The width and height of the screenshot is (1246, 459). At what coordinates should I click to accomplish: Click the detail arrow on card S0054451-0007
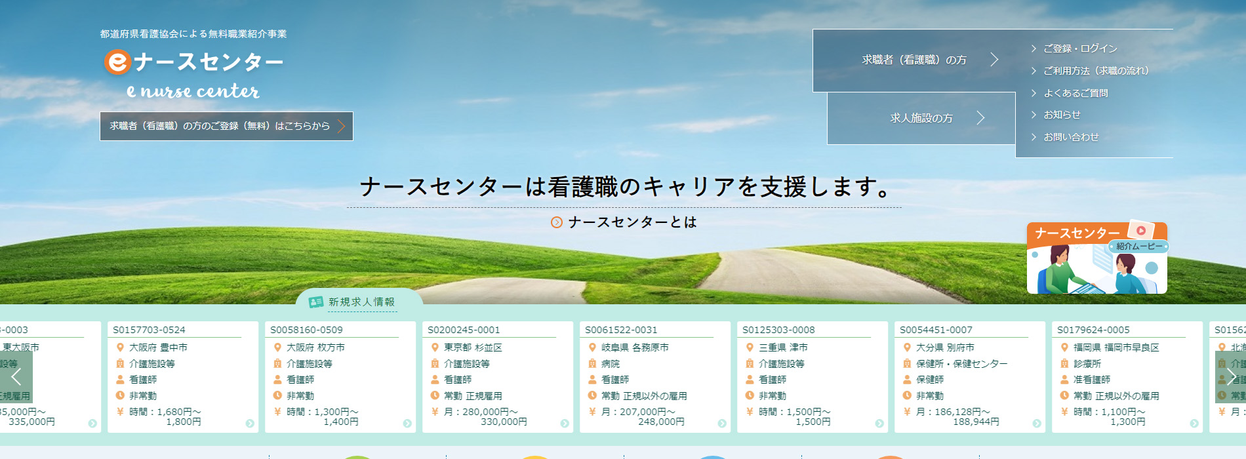pos(1037,424)
